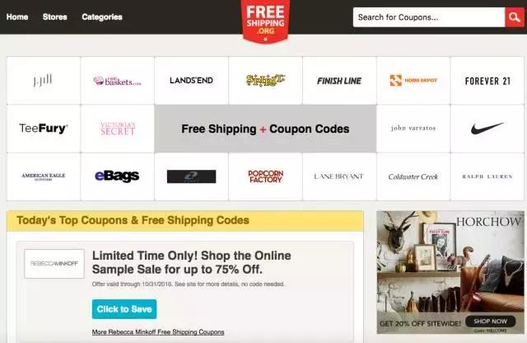
Task: Open the Categories menu
Action: pos(102,16)
